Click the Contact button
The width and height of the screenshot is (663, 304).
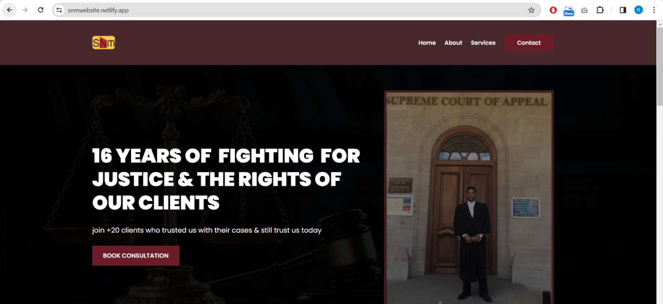point(529,43)
